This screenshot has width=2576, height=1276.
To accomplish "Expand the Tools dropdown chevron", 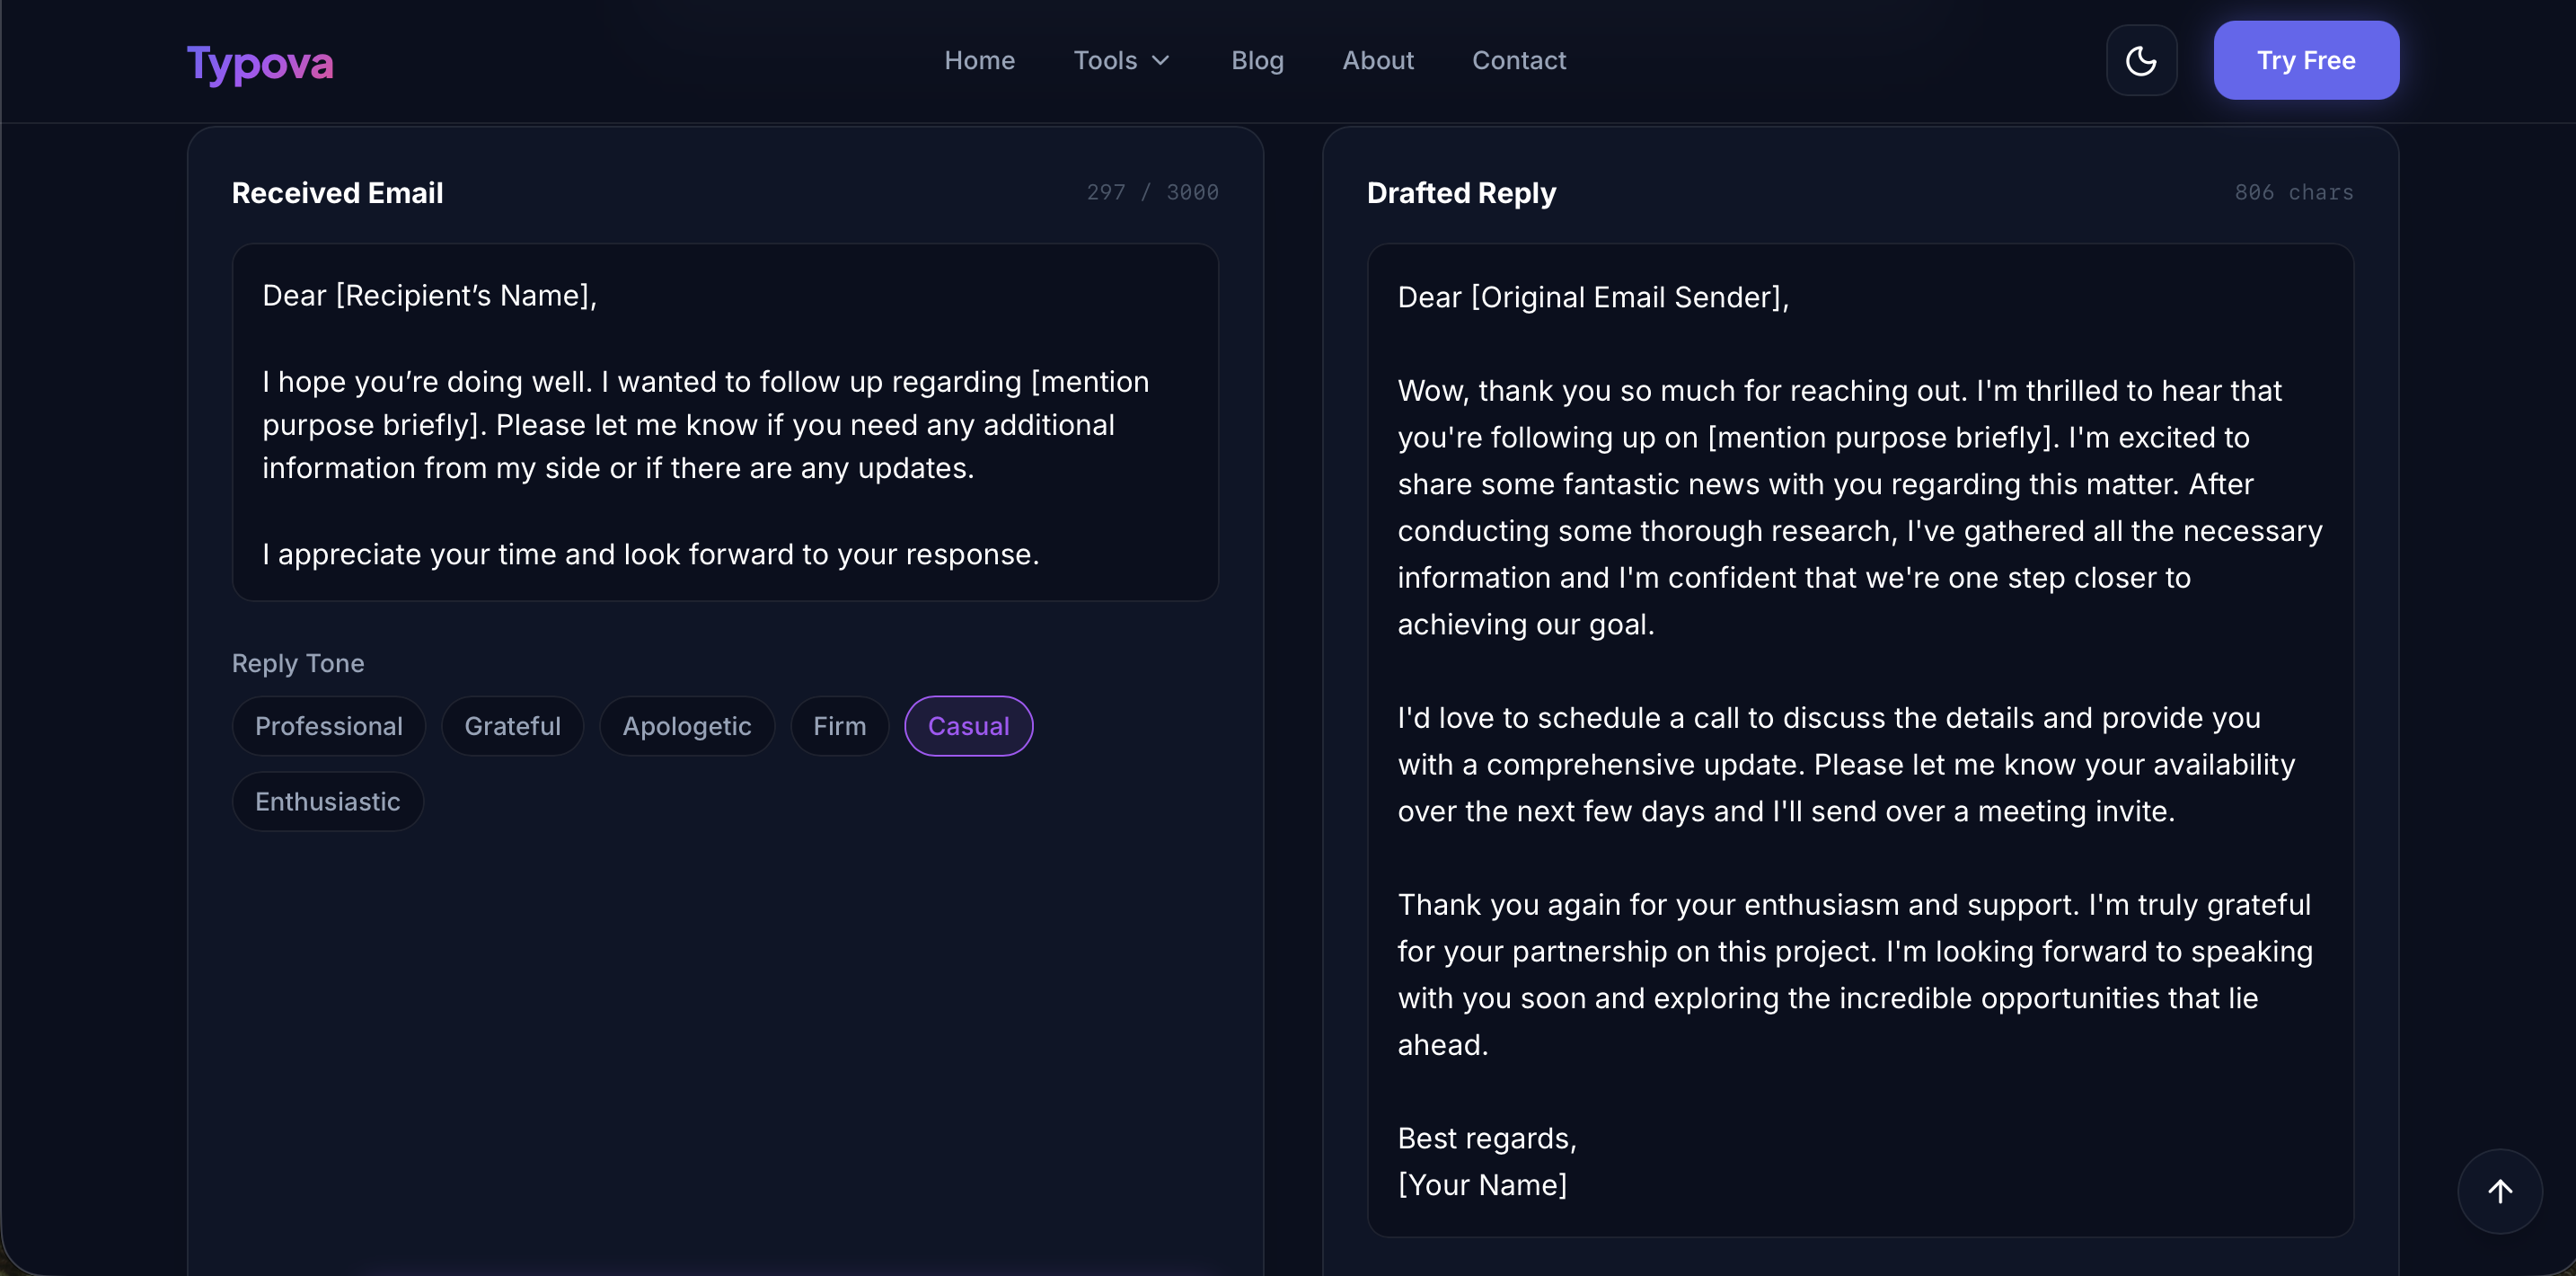I will pos(1161,61).
